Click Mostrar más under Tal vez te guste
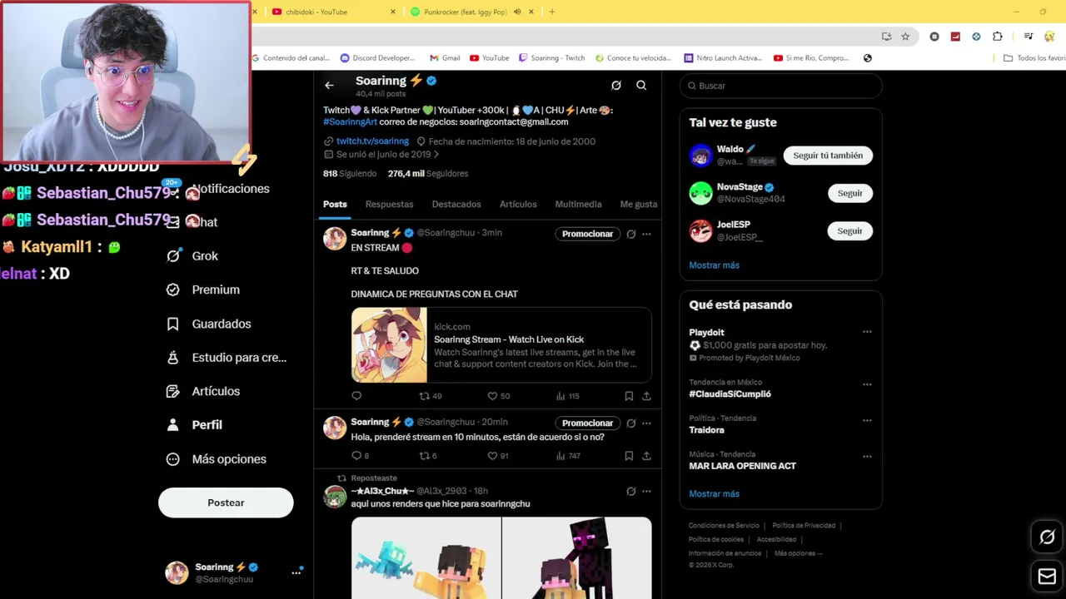Viewport: 1066px width, 599px height. click(714, 265)
